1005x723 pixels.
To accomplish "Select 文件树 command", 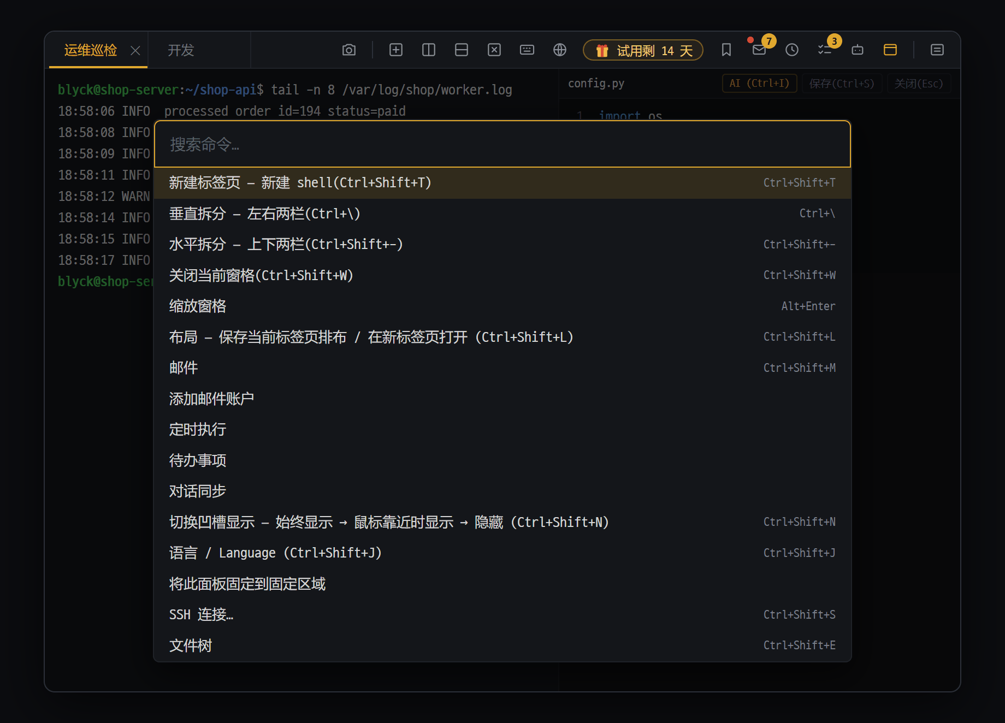I will coord(503,645).
